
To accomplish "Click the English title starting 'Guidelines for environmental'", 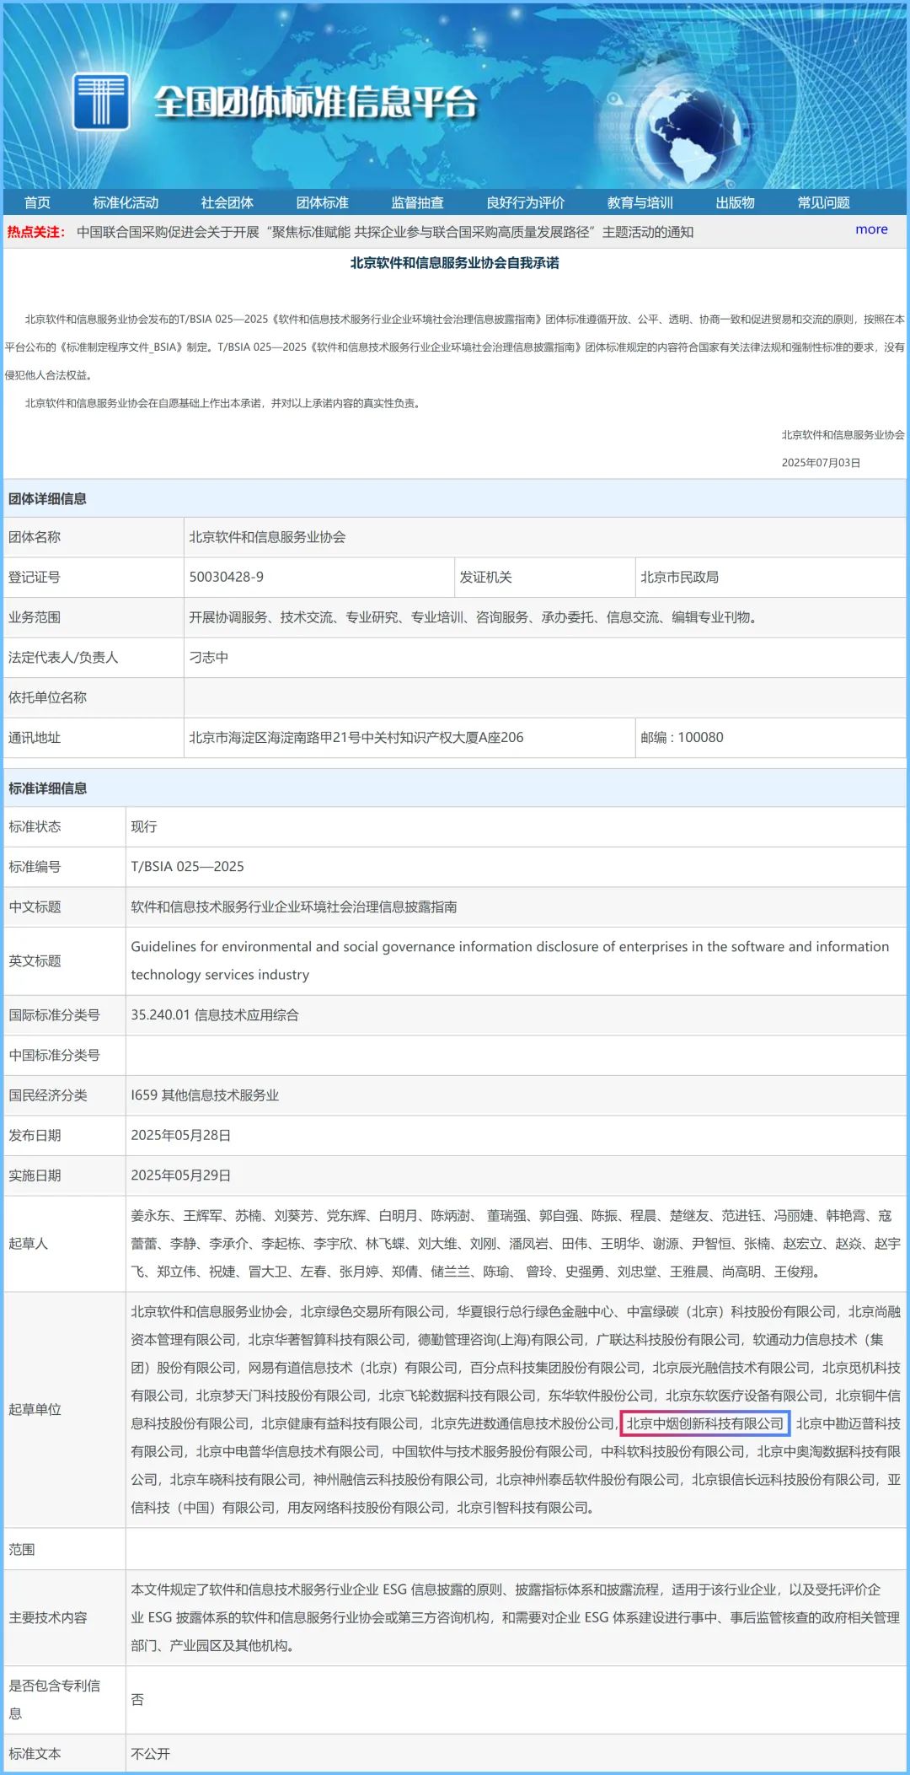I will (510, 960).
